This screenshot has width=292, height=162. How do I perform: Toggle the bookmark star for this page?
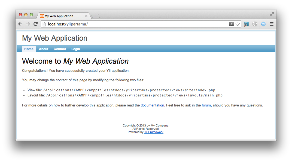(237, 24)
